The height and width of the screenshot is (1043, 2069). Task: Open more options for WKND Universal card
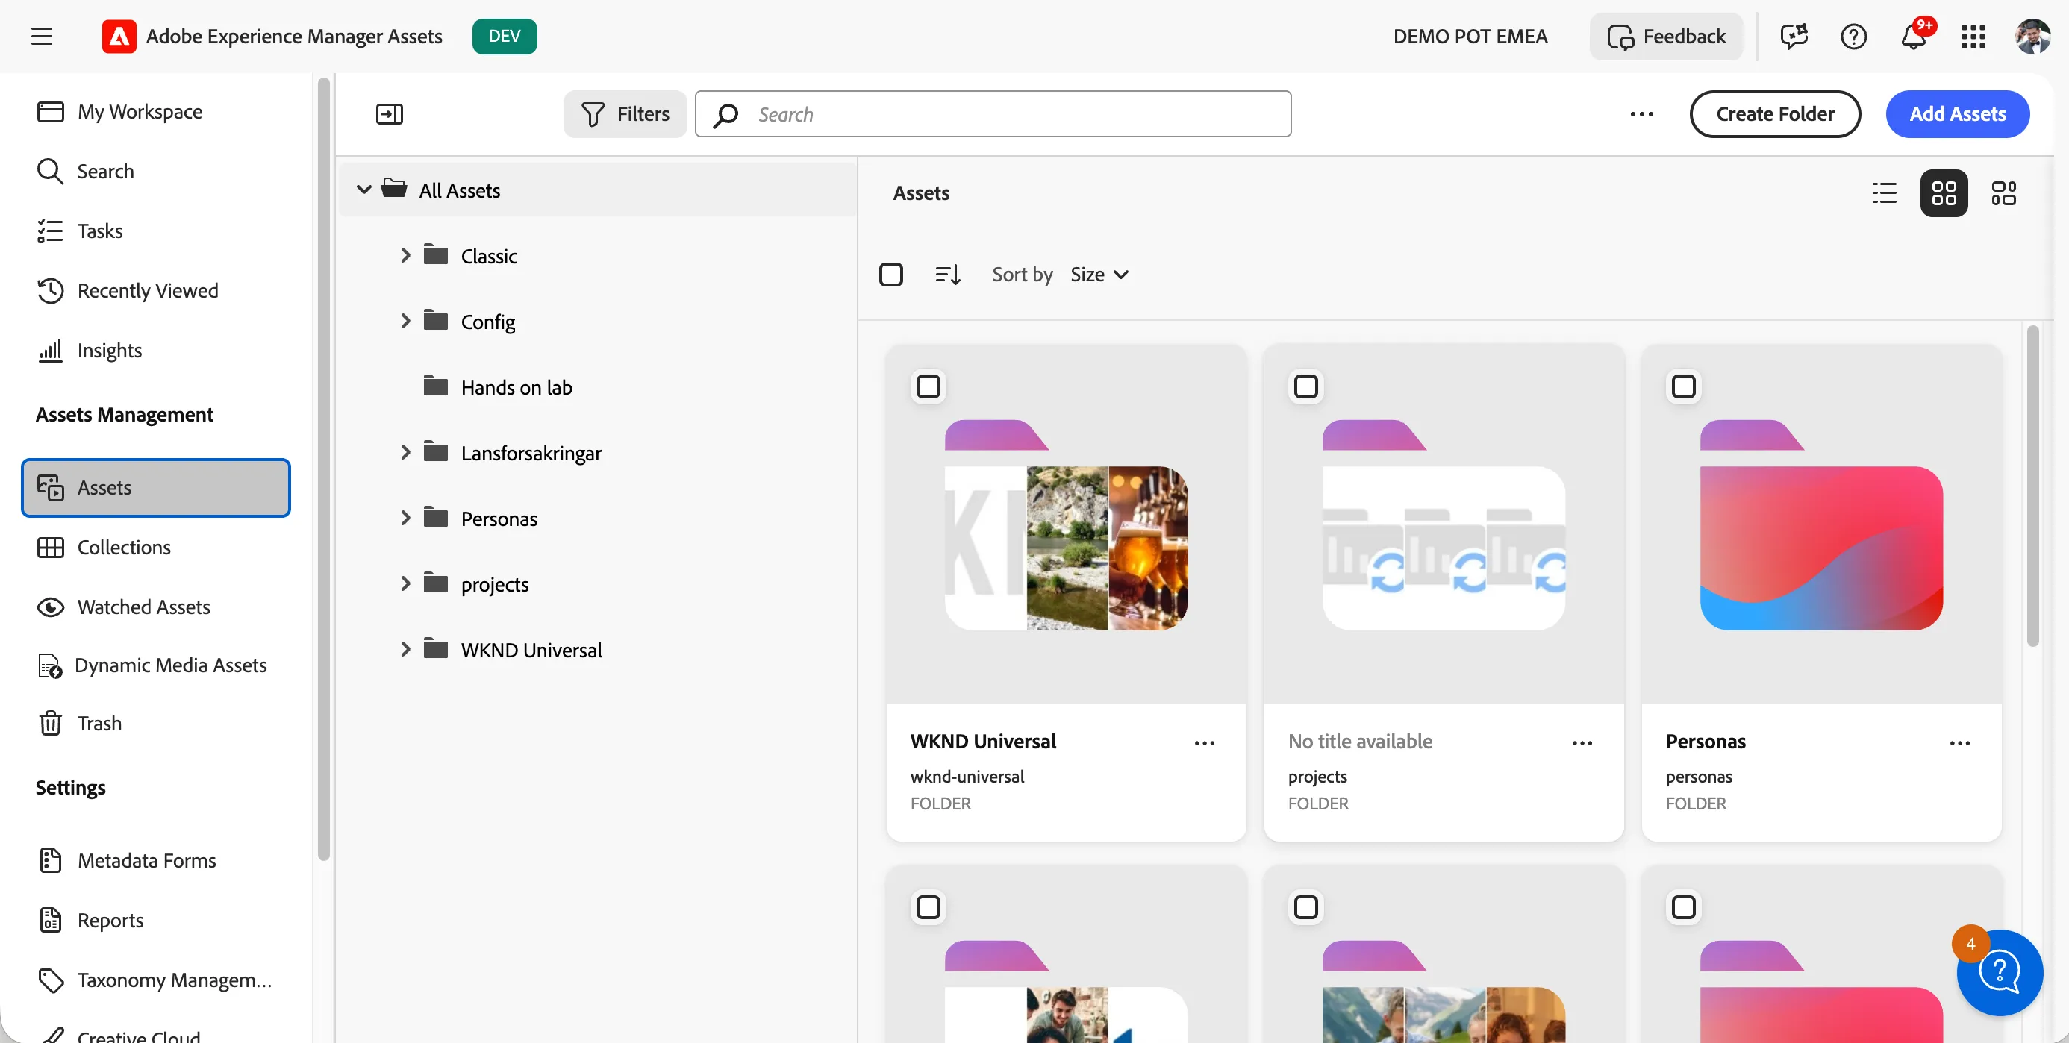click(x=1204, y=742)
